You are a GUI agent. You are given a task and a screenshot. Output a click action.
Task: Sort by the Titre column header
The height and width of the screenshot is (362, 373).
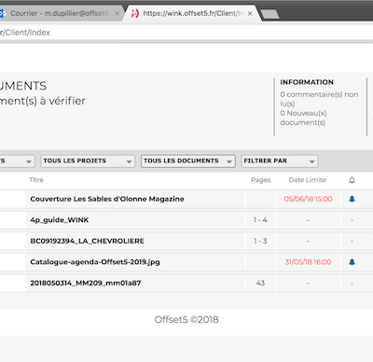(x=36, y=180)
